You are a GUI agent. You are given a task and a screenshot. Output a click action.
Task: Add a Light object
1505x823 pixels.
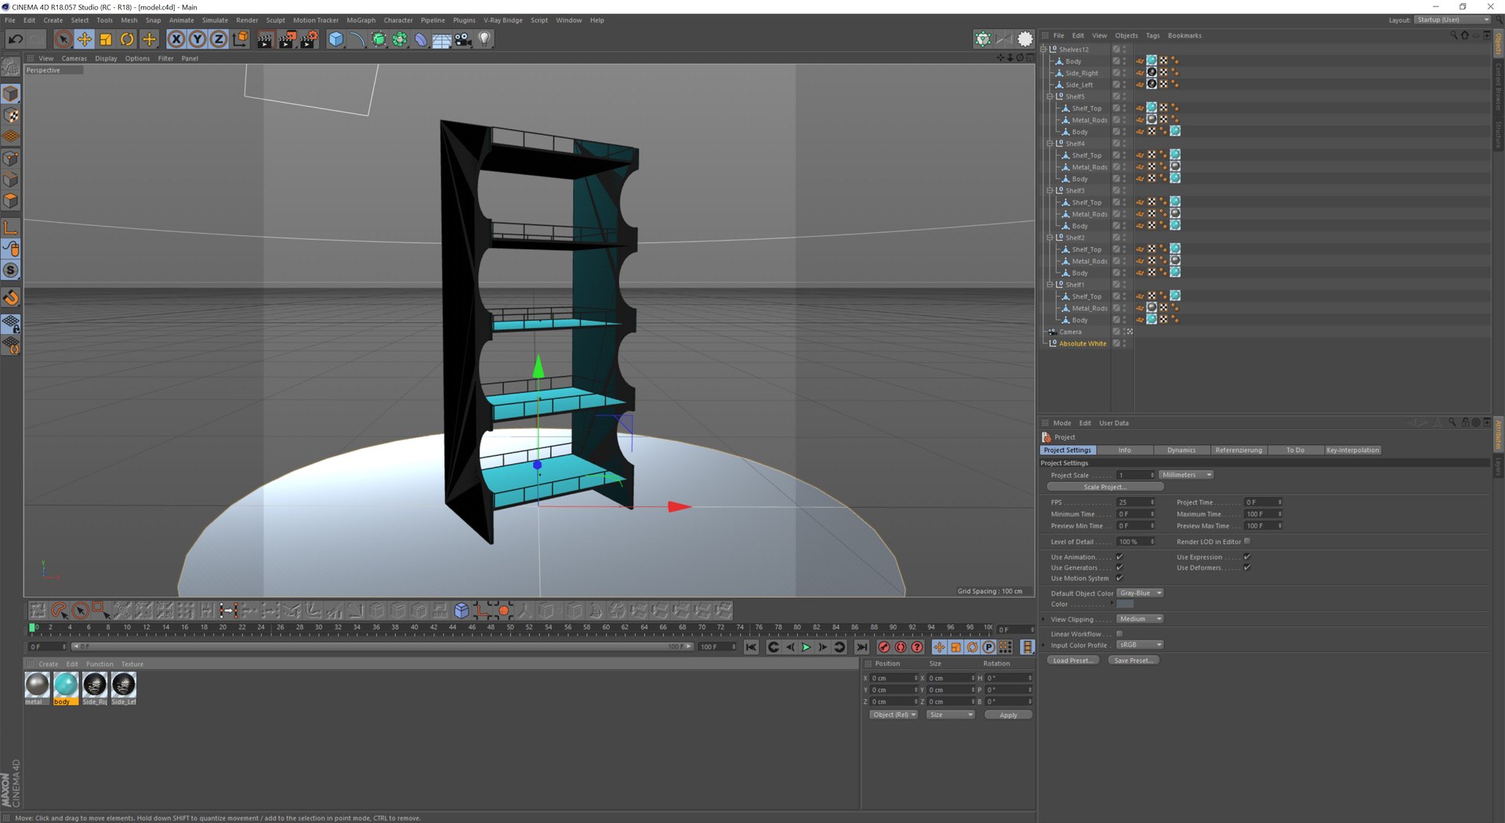coord(484,39)
